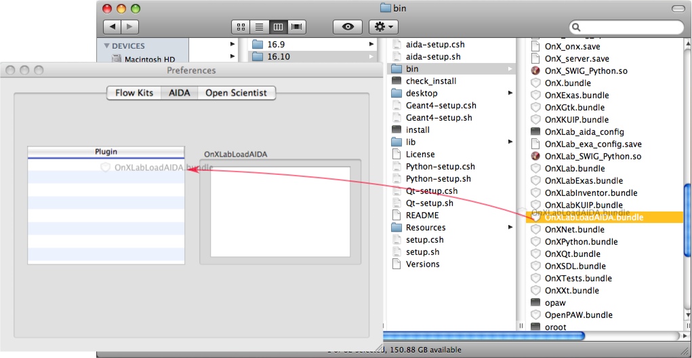Screen dimensions: 692x358
Task: Open the gear Action menu
Action: click(x=384, y=27)
